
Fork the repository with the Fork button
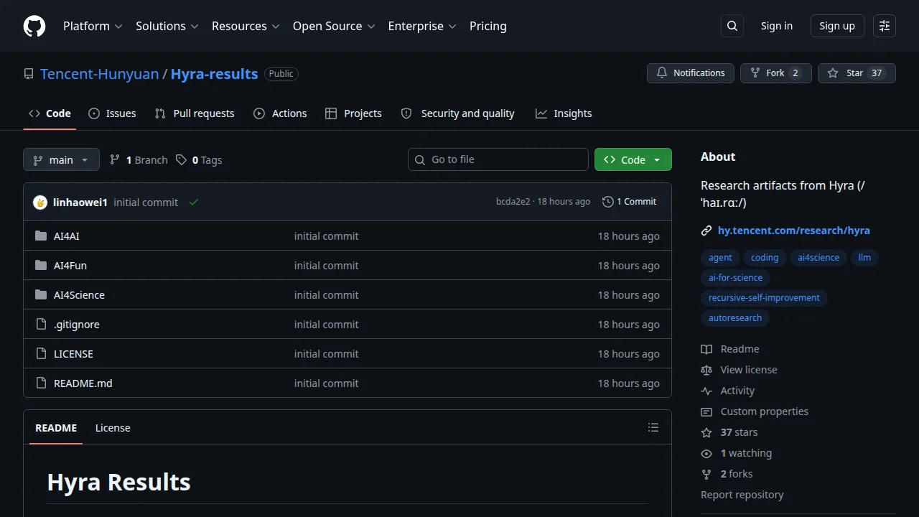tap(775, 73)
